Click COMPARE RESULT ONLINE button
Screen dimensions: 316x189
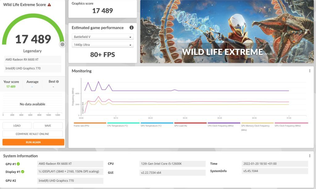[32, 134]
